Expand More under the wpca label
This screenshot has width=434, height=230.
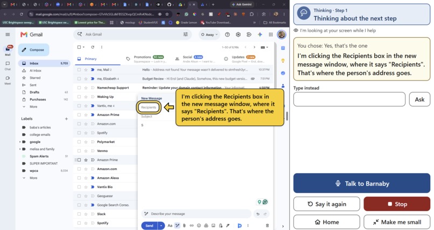[x=33, y=178]
